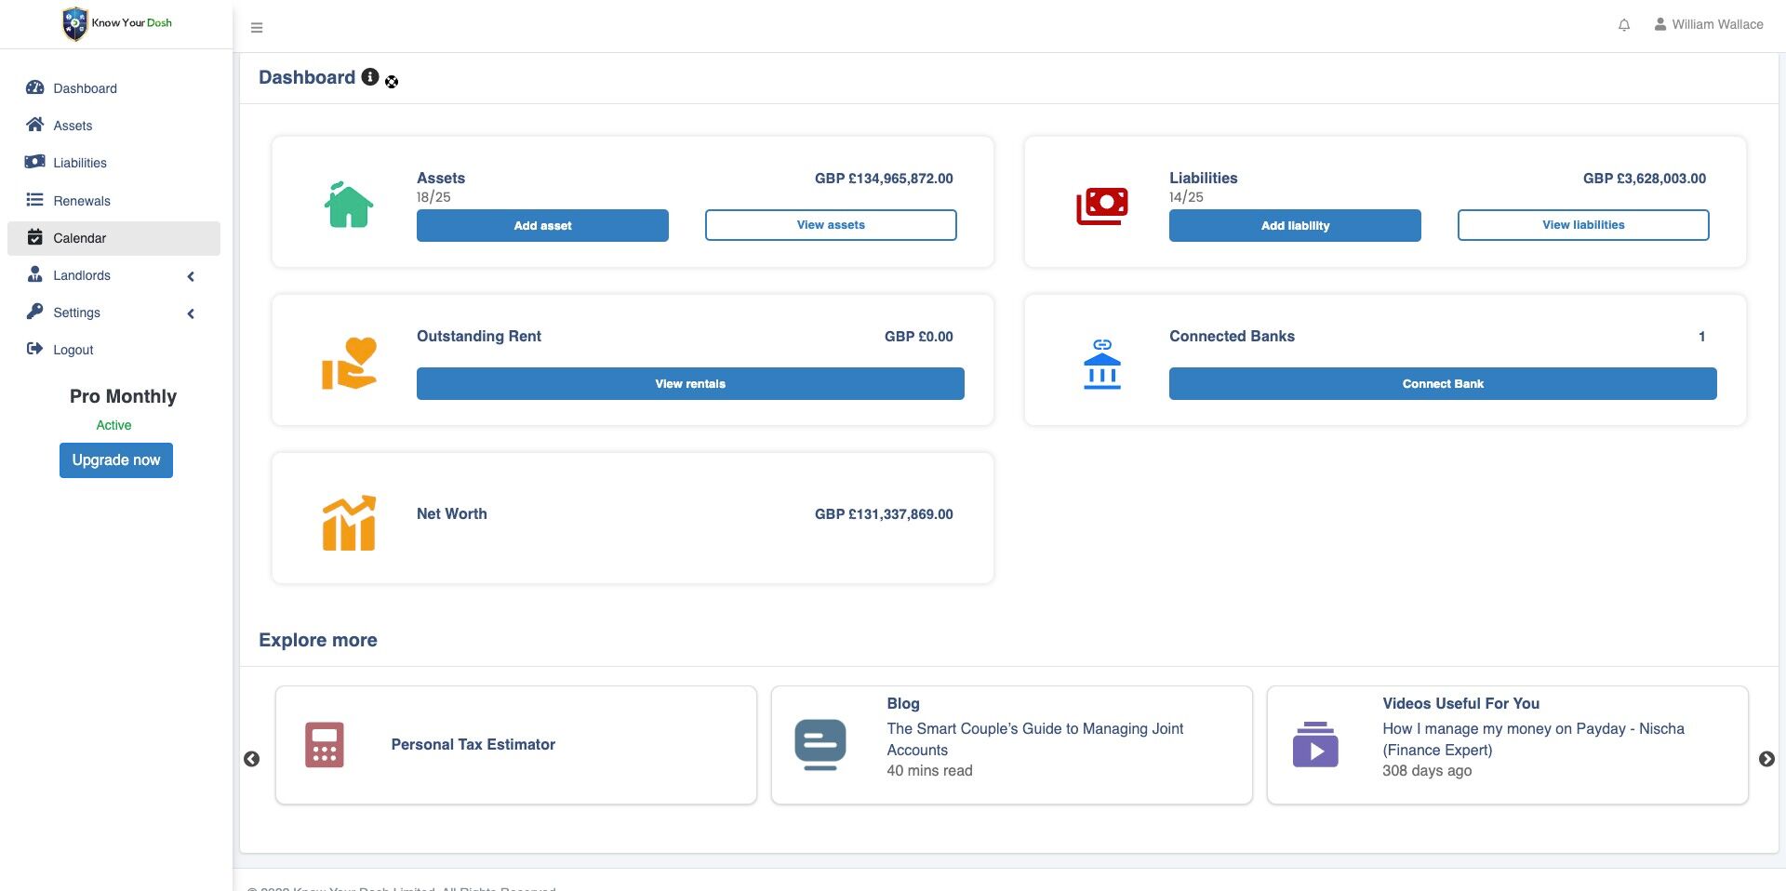This screenshot has height=891, width=1786.
Task: Open the Renewals menu item
Action: (113, 201)
